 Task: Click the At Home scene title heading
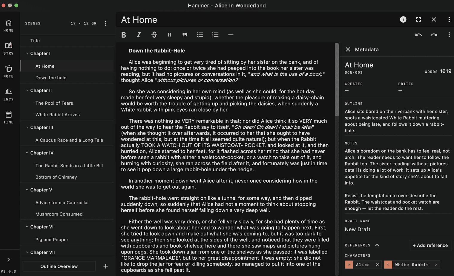pos(139,20)
